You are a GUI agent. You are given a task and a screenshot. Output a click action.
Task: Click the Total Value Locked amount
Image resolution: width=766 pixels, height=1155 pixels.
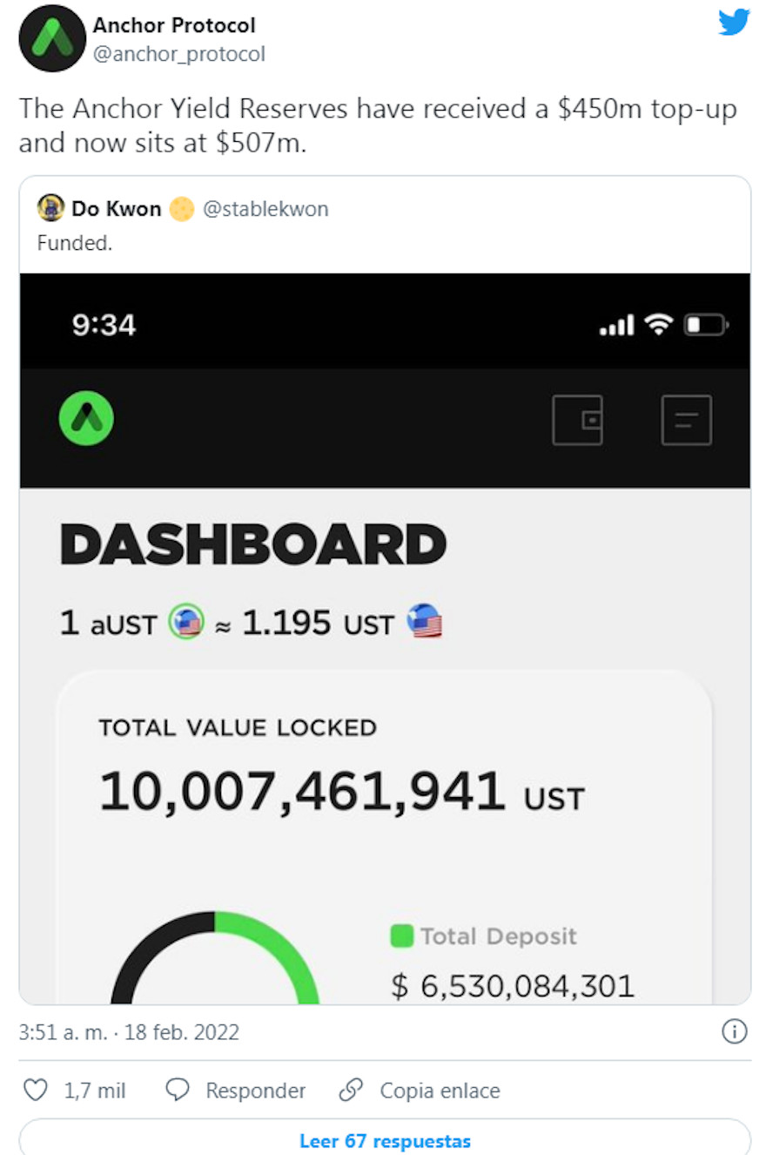click(301, 792)
